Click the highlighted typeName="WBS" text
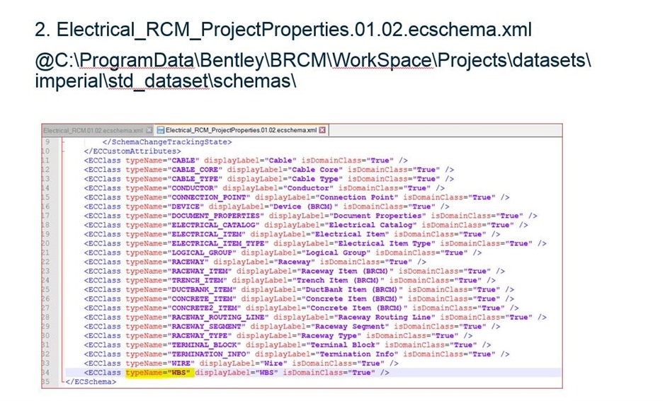Image resolution: width=665 pixels, height=401 pixels. pyautogui.click(x=160, y=373)
